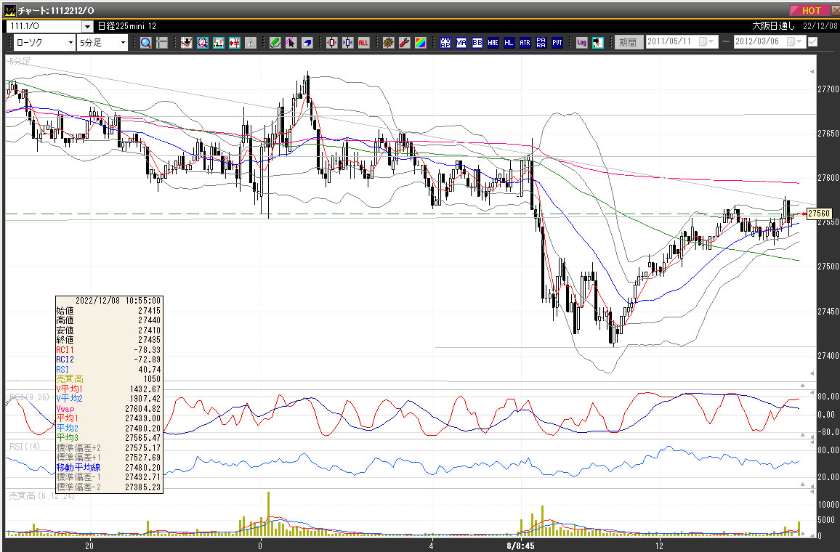Open the 5分足 timeframe dropdown

pos(102,42)
